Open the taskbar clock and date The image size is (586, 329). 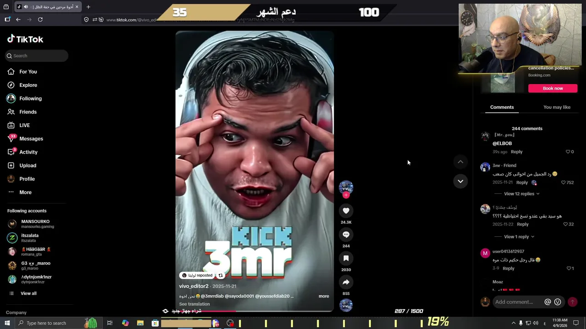click(560, 323)
